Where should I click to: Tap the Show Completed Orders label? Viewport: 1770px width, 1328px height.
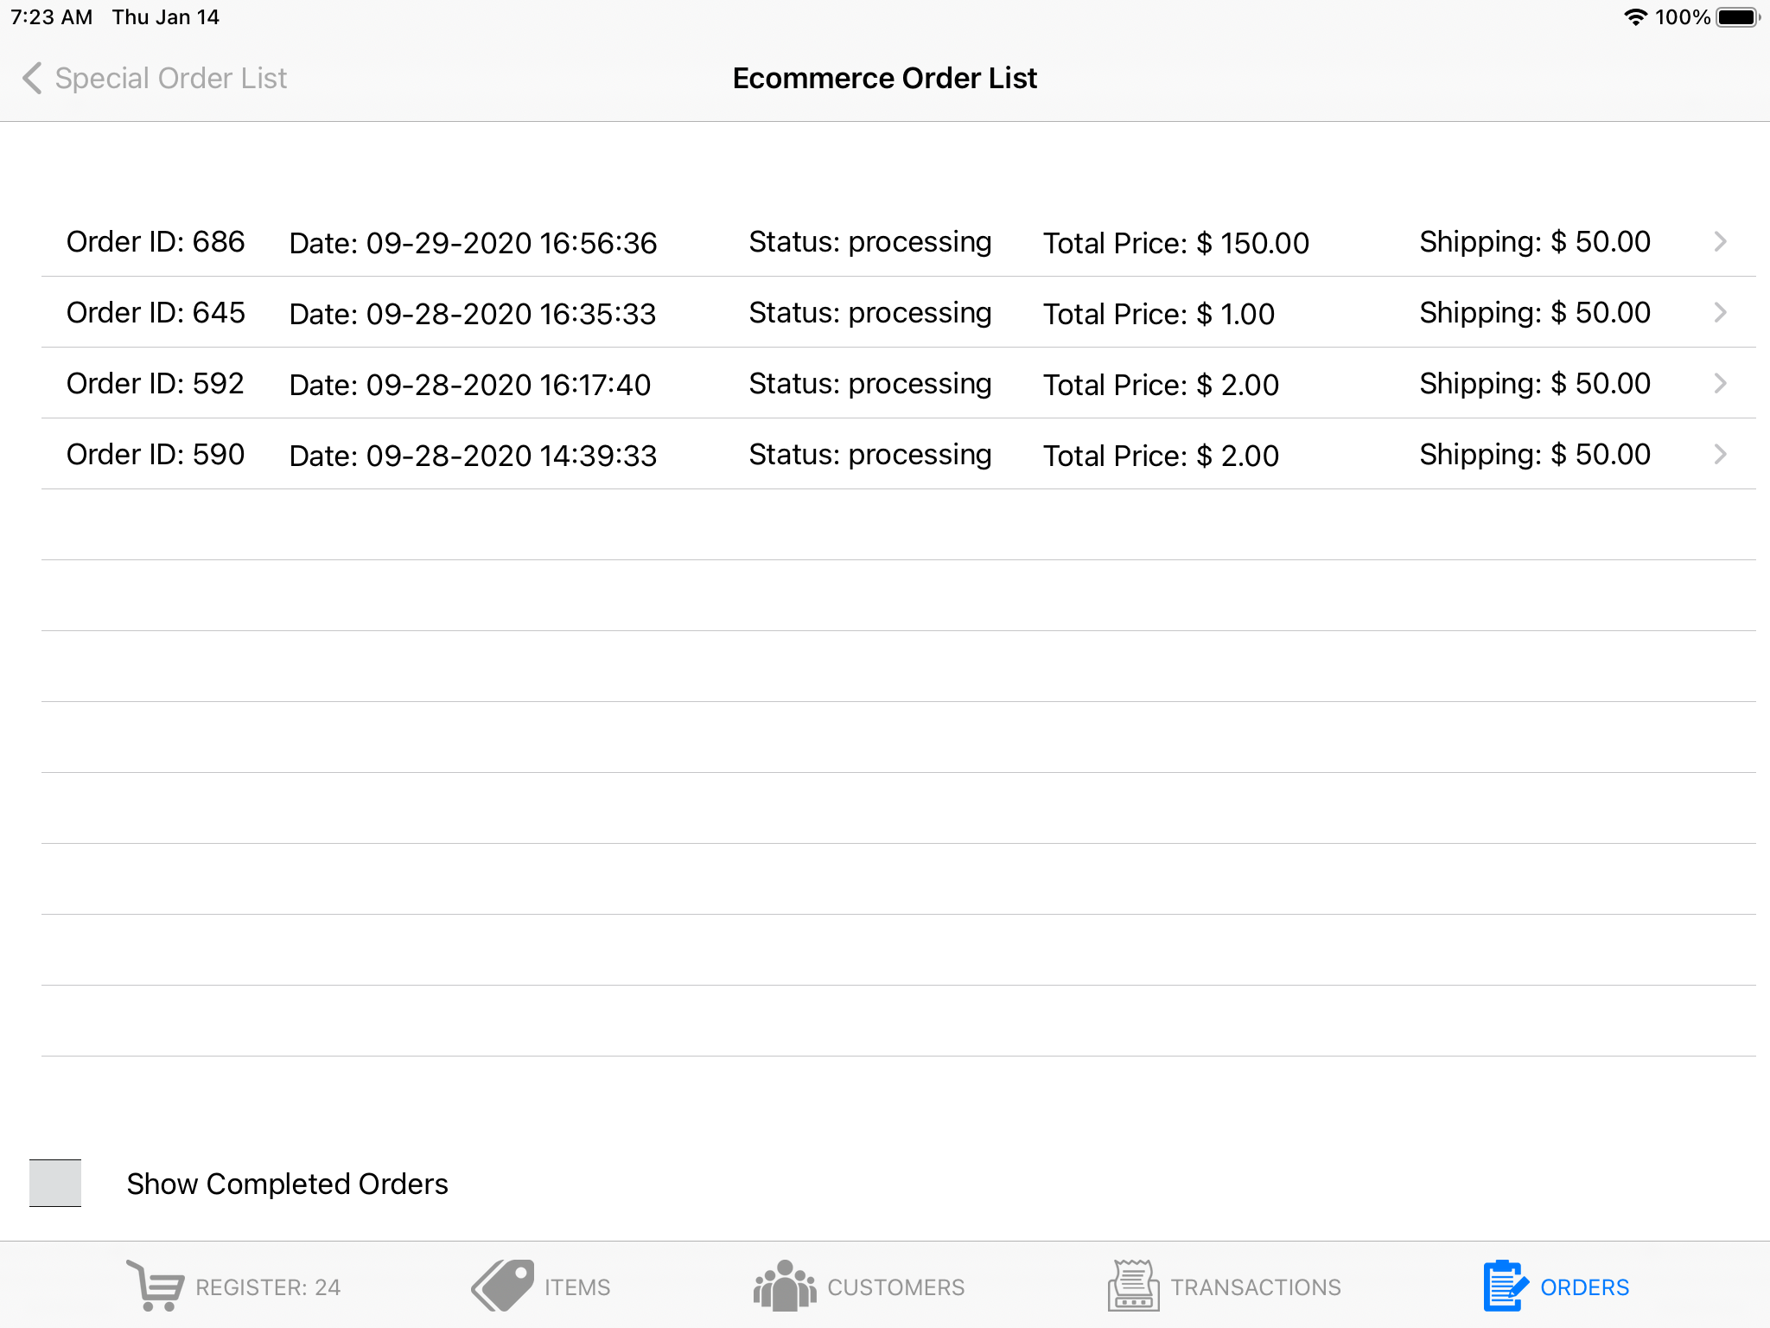pyautogui.click(x=287, y=1184)
